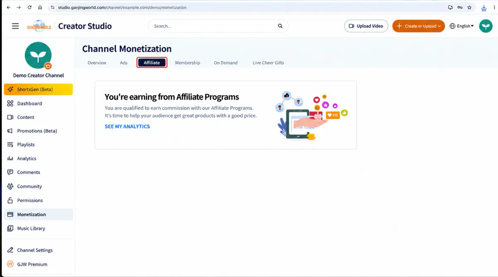The height and width of the screenshot is (277, 498).
Task: Switch to the Overview tab
Action: click(x=97, y=63)
